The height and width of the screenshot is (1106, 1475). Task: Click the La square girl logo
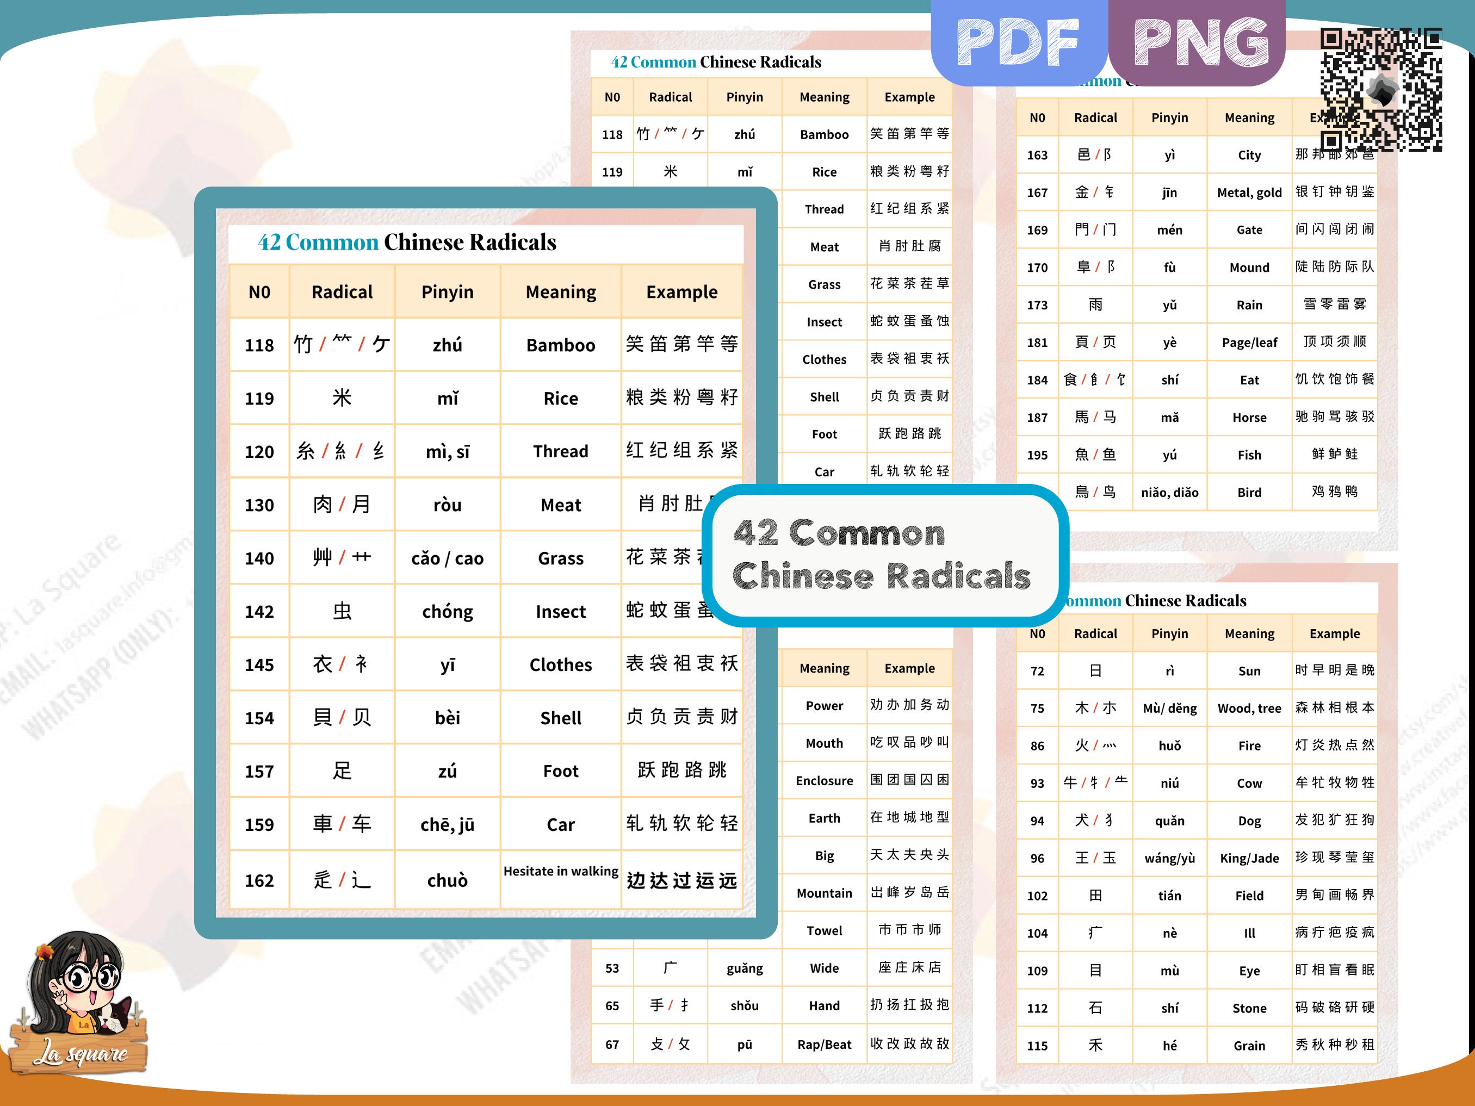click(x=78, y=1002)
